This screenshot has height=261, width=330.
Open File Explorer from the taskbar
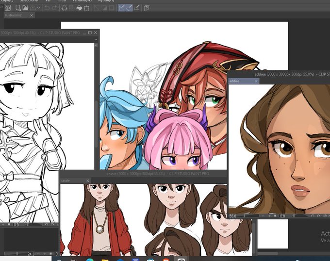(105, 260)
